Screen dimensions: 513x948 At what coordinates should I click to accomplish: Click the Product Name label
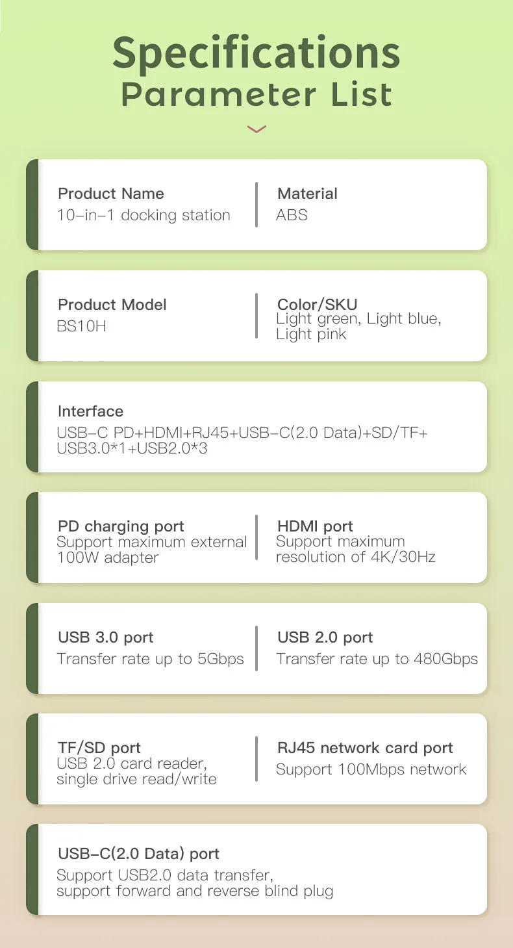point(111,194)
